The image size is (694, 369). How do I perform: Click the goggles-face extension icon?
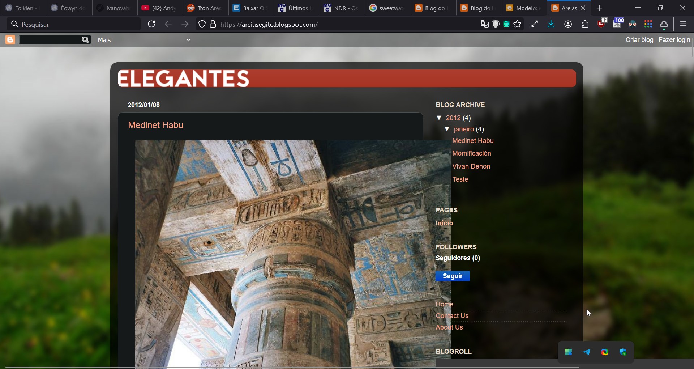click(633, 25)
